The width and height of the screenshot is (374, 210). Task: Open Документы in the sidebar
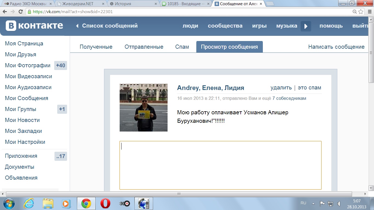[19, 167]
